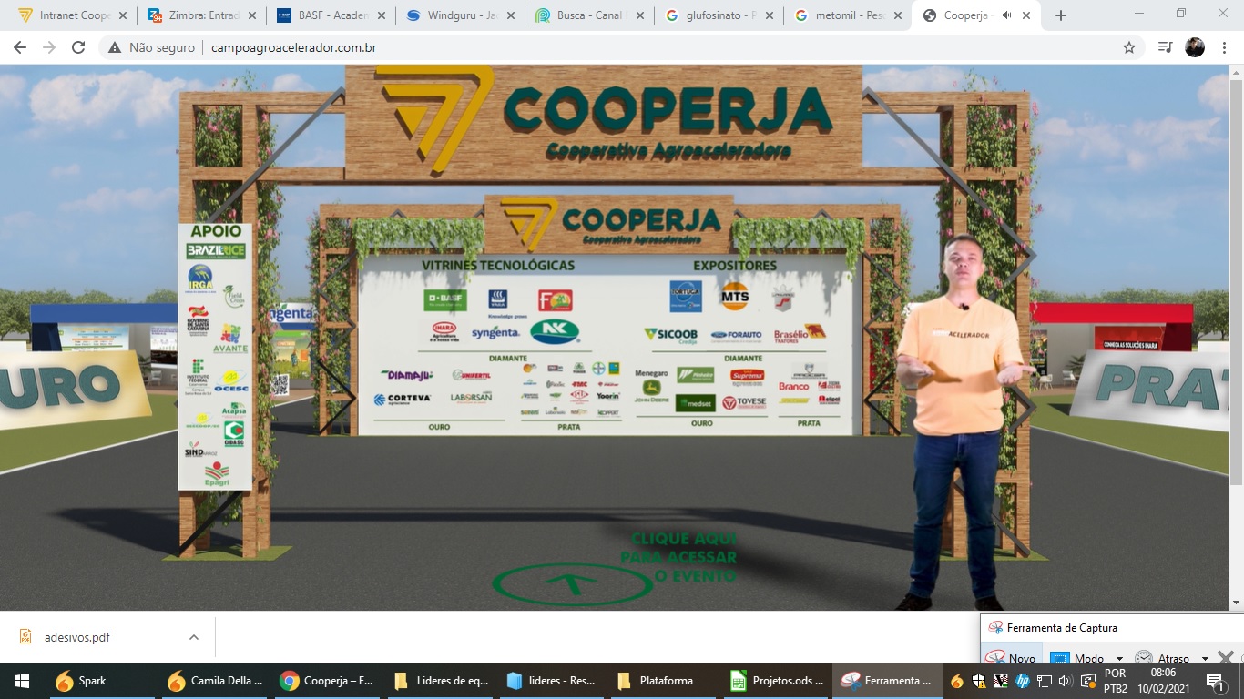Click the BASF logo under Vitrines Tecnológicas
Viewport: 1244px width, 699px height.
click(x=446, y=299)
